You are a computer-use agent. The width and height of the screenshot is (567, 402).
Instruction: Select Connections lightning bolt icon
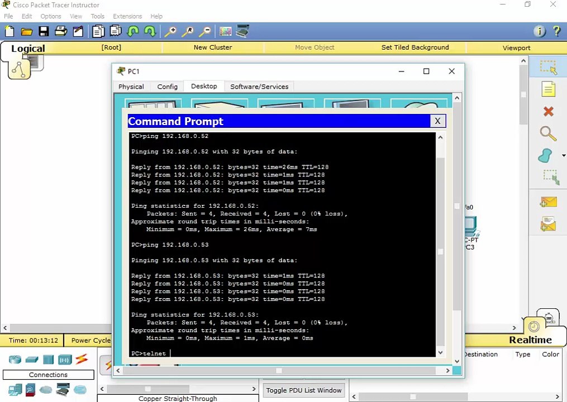point(82,359)
